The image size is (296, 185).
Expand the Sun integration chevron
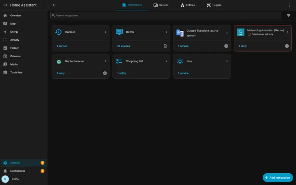(x=227, y=61)
